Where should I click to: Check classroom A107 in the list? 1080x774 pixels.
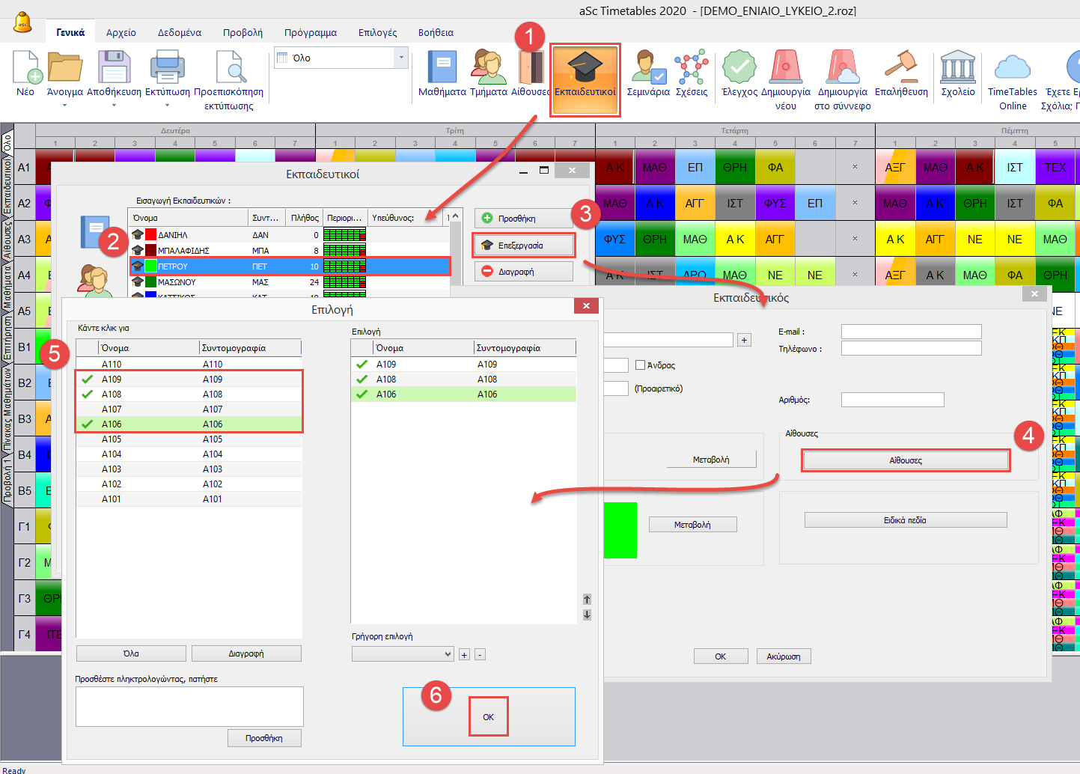coord(88,409)
